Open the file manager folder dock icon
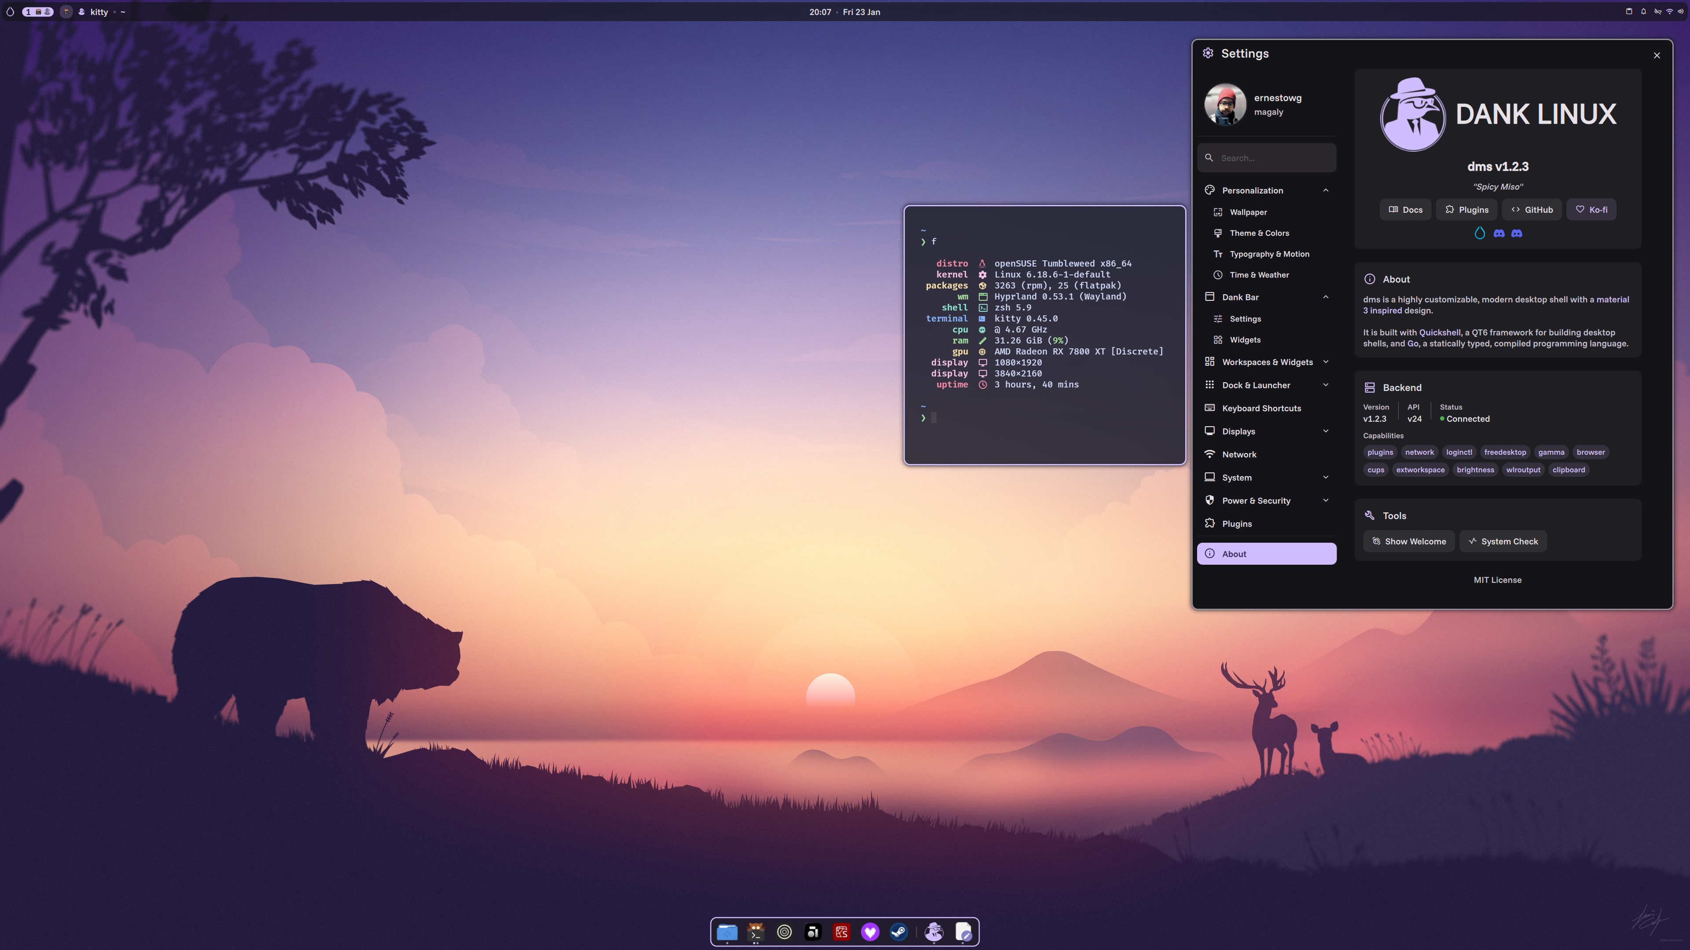Viewport: 1690px width, 950px height. (x=727, y=932)
